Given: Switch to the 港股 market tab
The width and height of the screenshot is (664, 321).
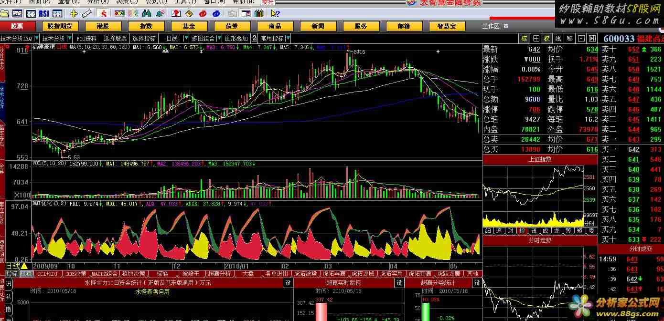Looking at the screenshot, I should [103, 26].
